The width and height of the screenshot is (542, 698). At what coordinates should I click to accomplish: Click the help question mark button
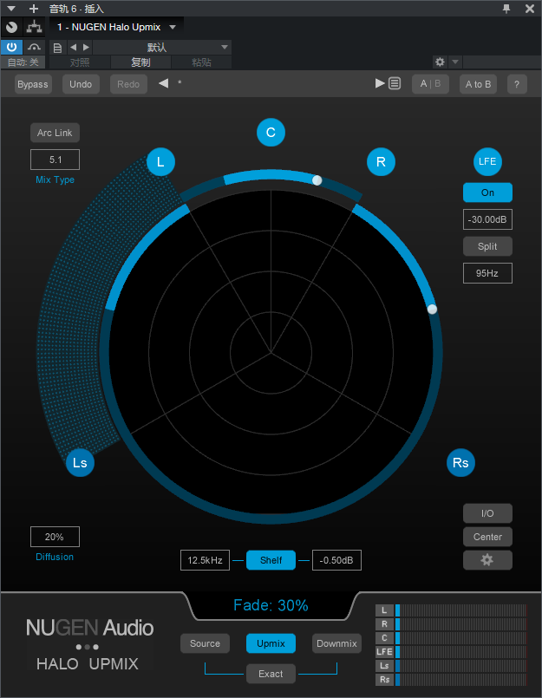coord(517,84)
